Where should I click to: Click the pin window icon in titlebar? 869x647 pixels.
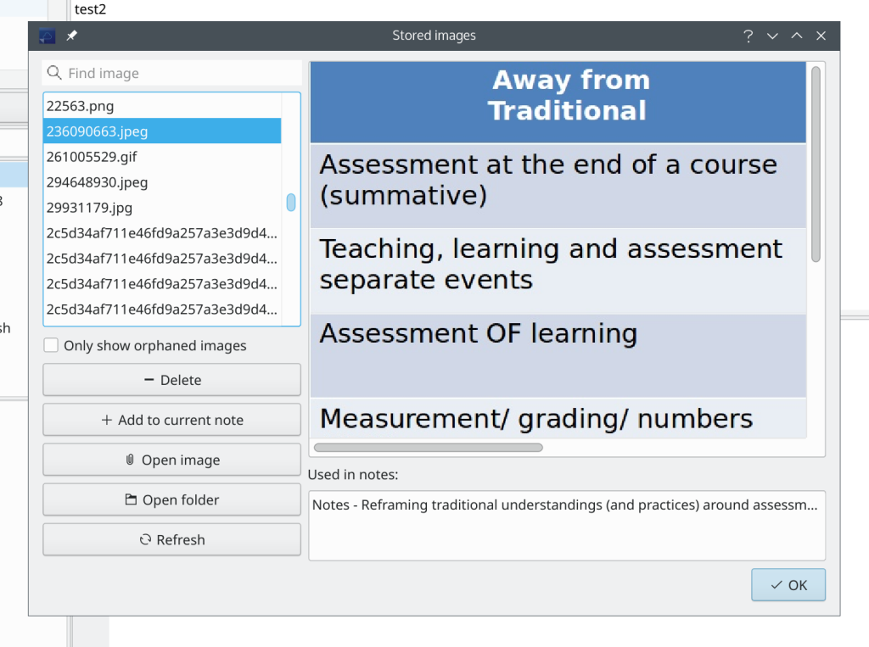click(72, 36)
